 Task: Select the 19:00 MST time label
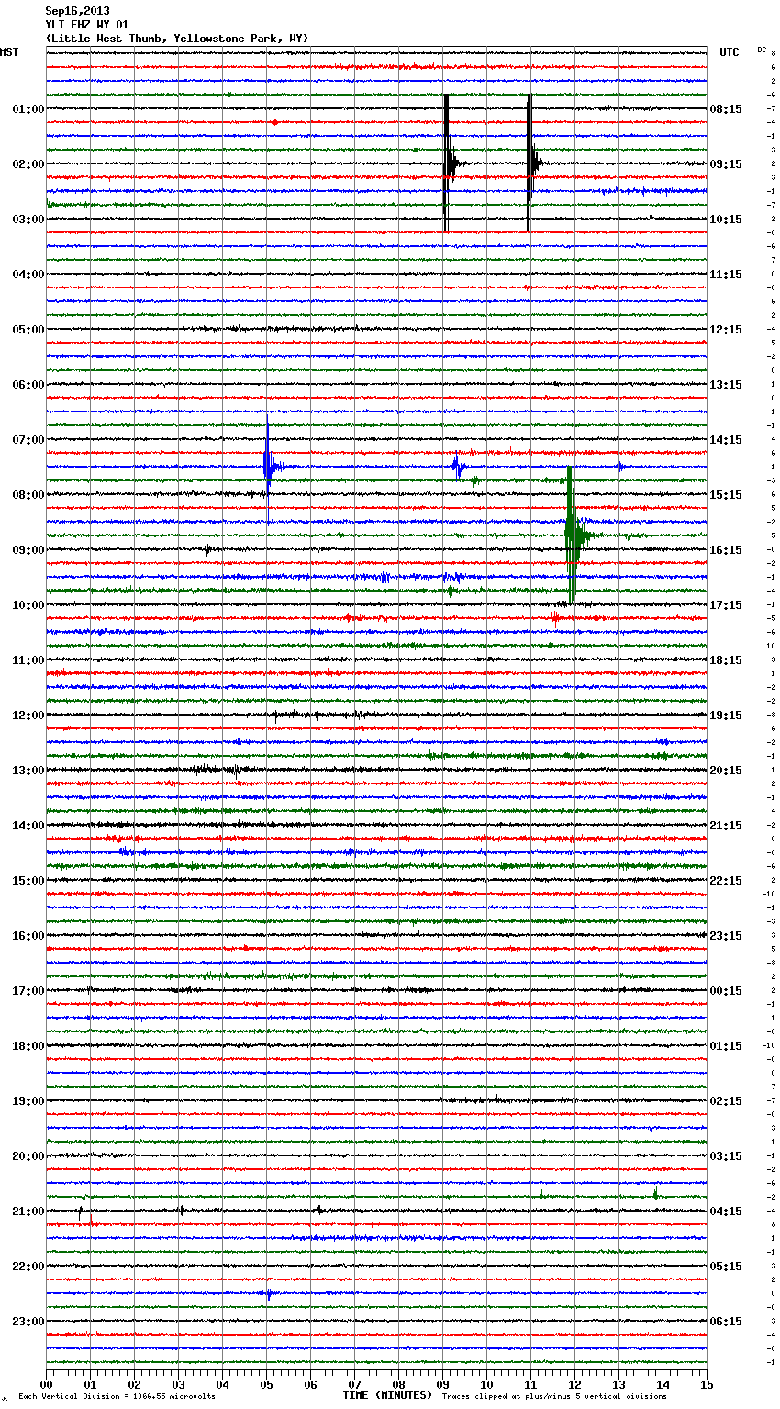point(28,1101)
